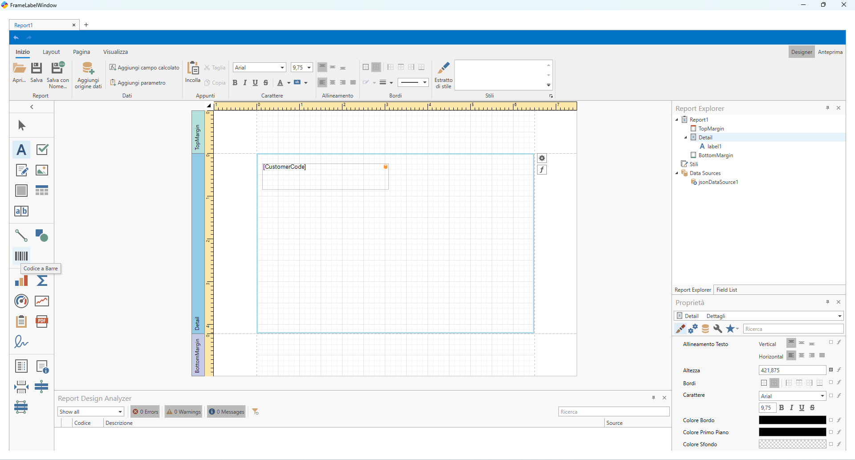The width and height of the screenshot is (855, 460).
Task: Select the Line control tool
Action: pyautogui.click(x=21, y=235)
